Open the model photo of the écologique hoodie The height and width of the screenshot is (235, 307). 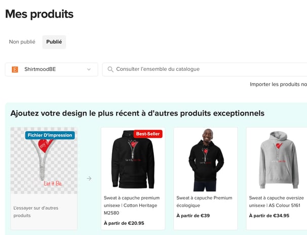[x=205, y=160]
